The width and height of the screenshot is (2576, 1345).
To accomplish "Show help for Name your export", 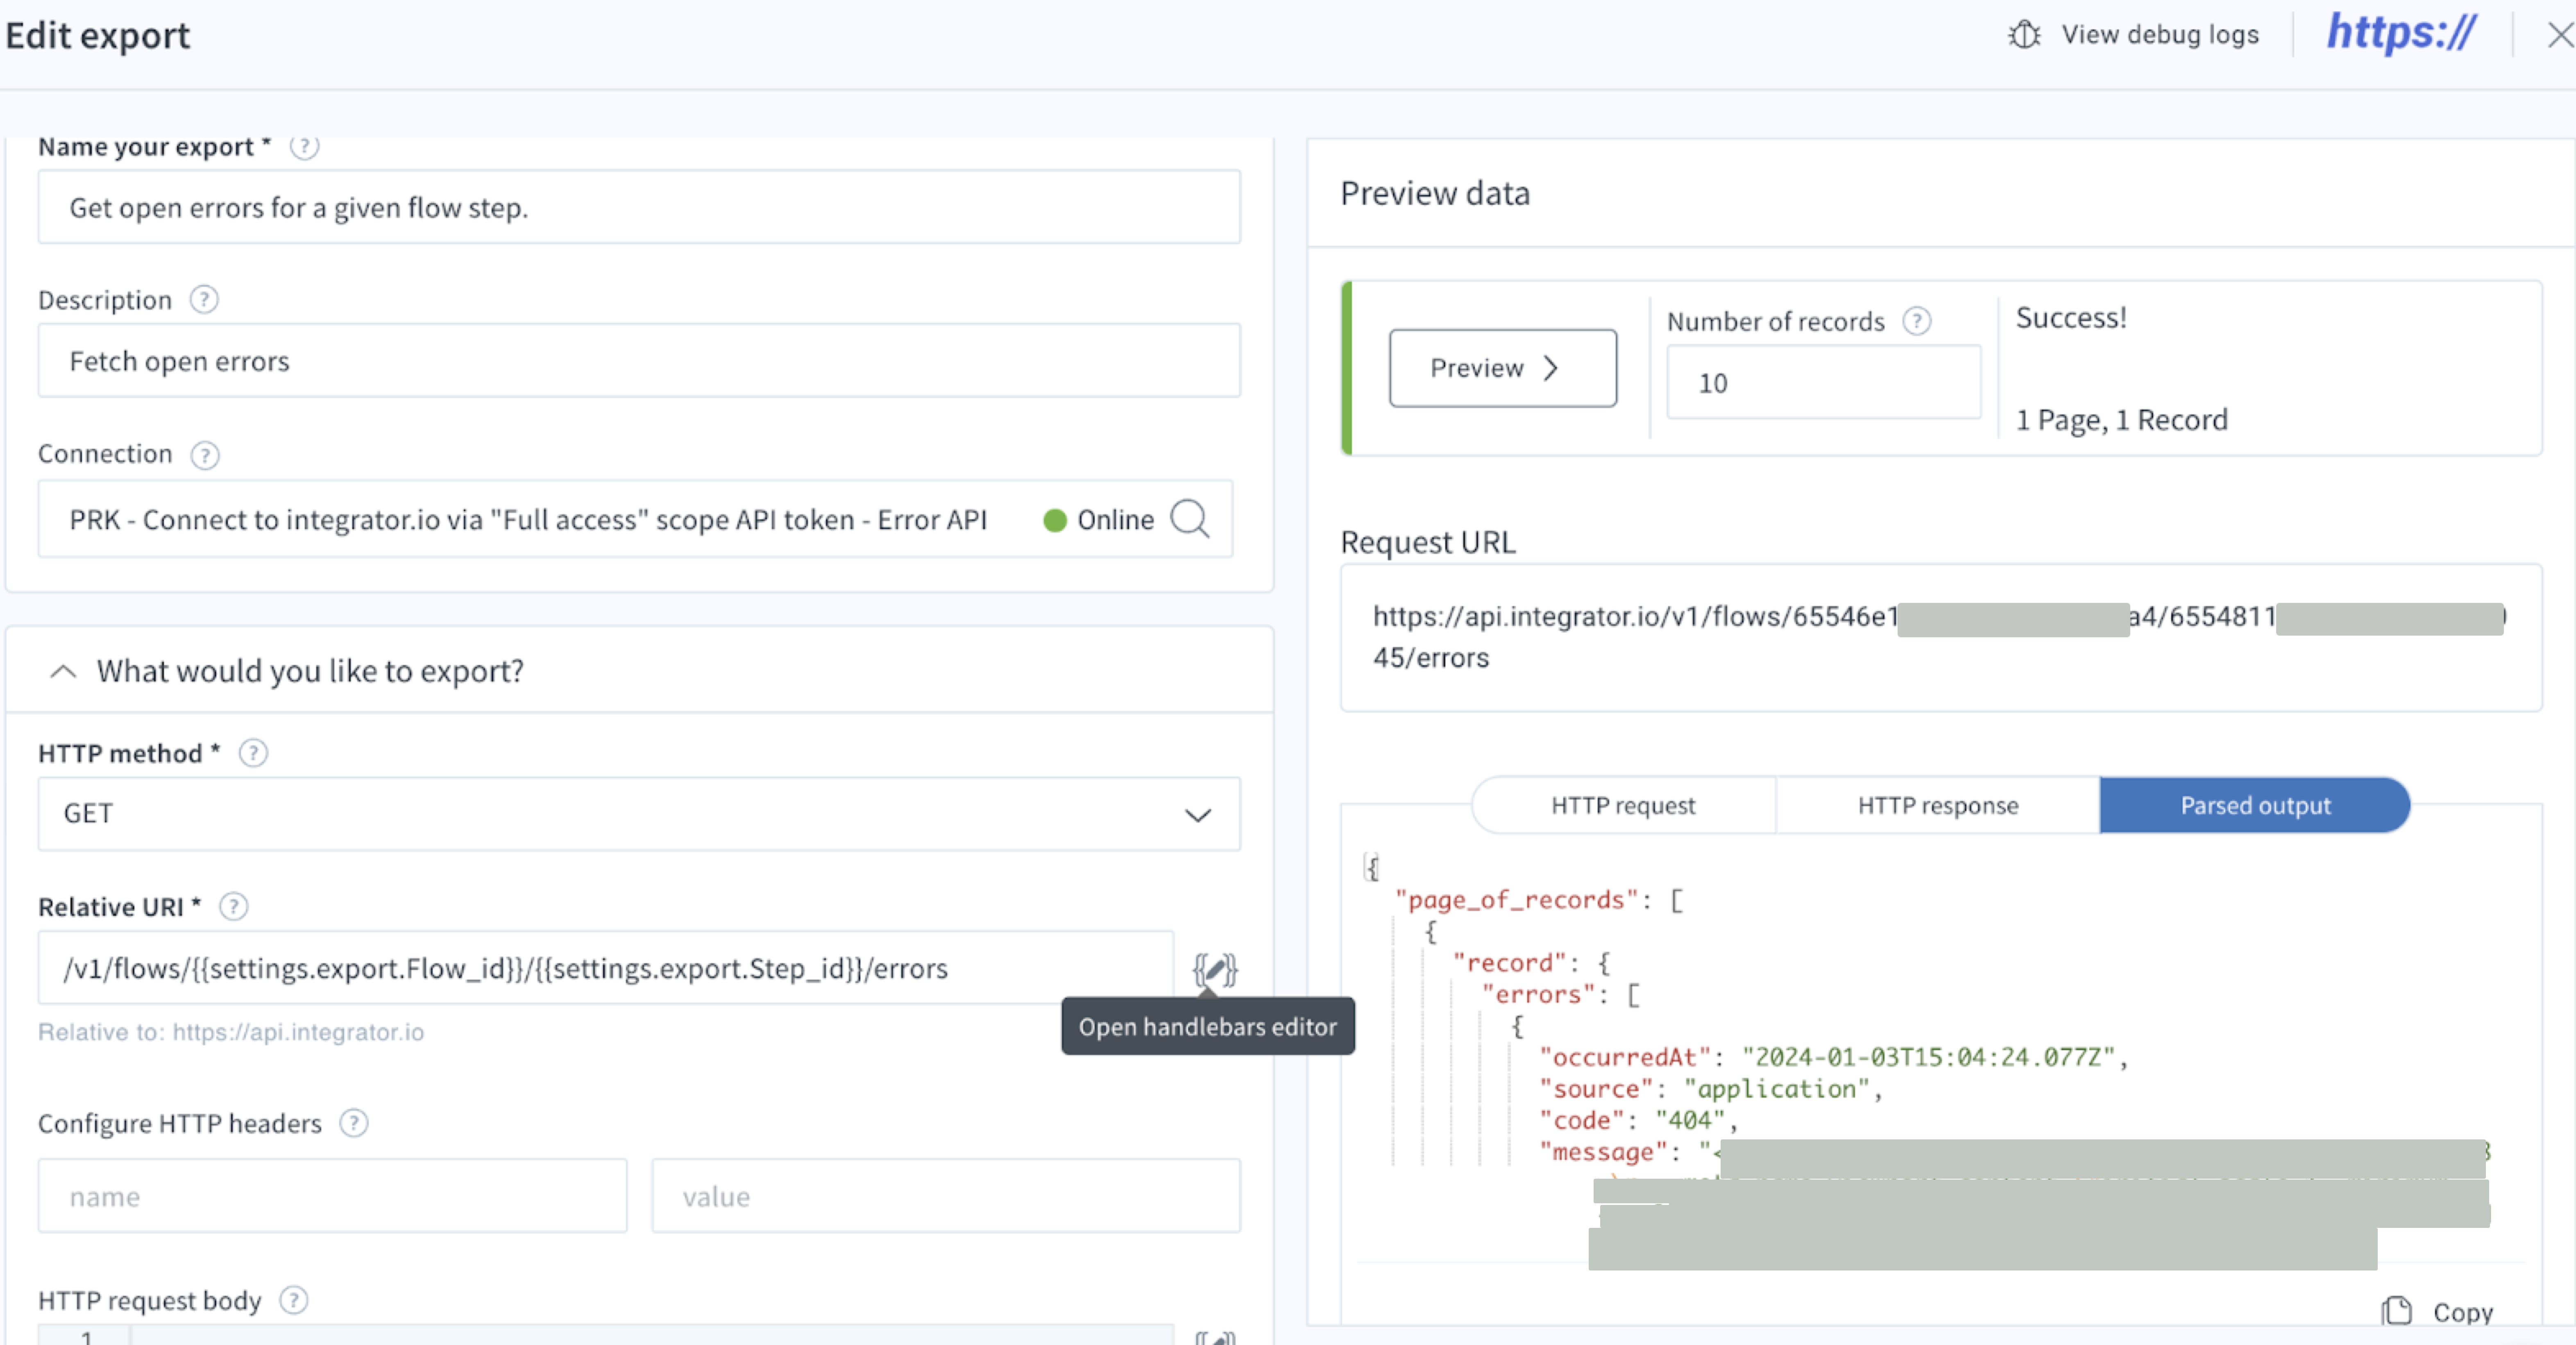I will (x=304, y=147).
